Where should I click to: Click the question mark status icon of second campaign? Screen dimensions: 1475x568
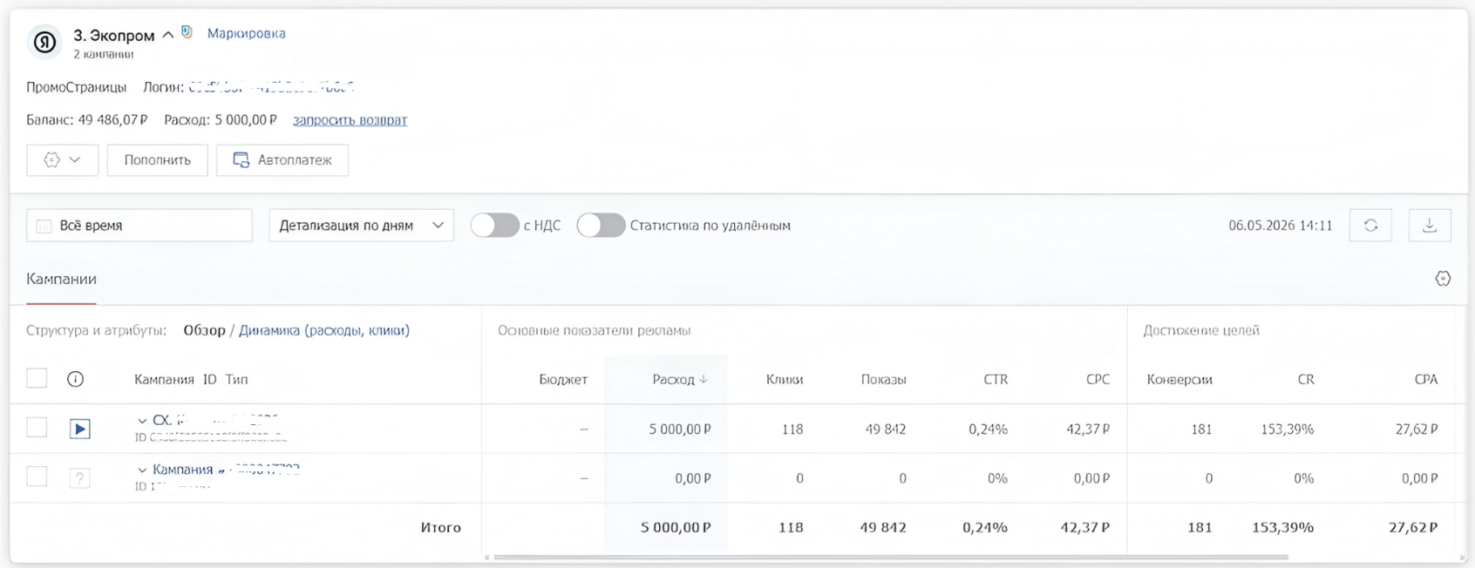pos(80,478)
